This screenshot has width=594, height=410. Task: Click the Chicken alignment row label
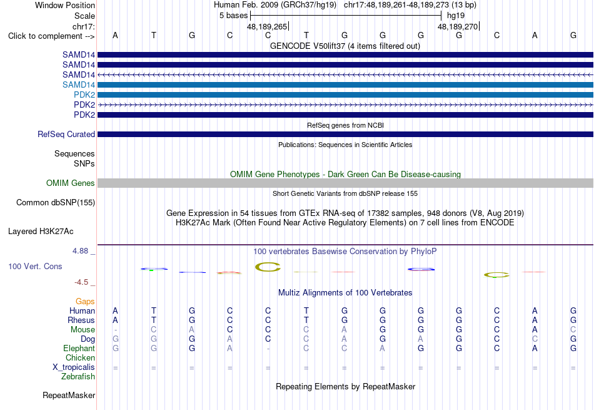[80, 357]
